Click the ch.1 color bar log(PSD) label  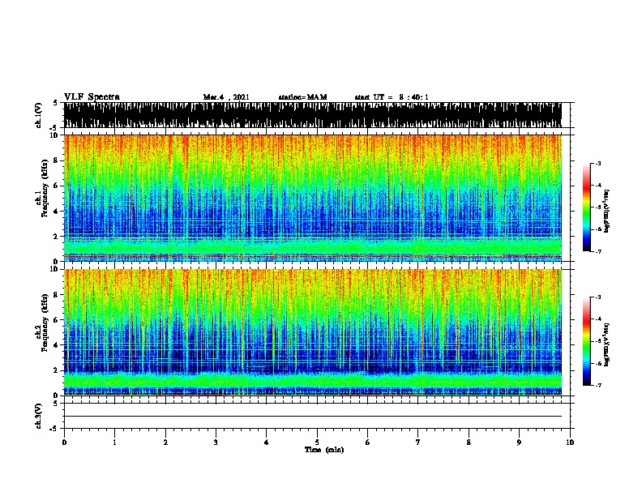point(607,211)
